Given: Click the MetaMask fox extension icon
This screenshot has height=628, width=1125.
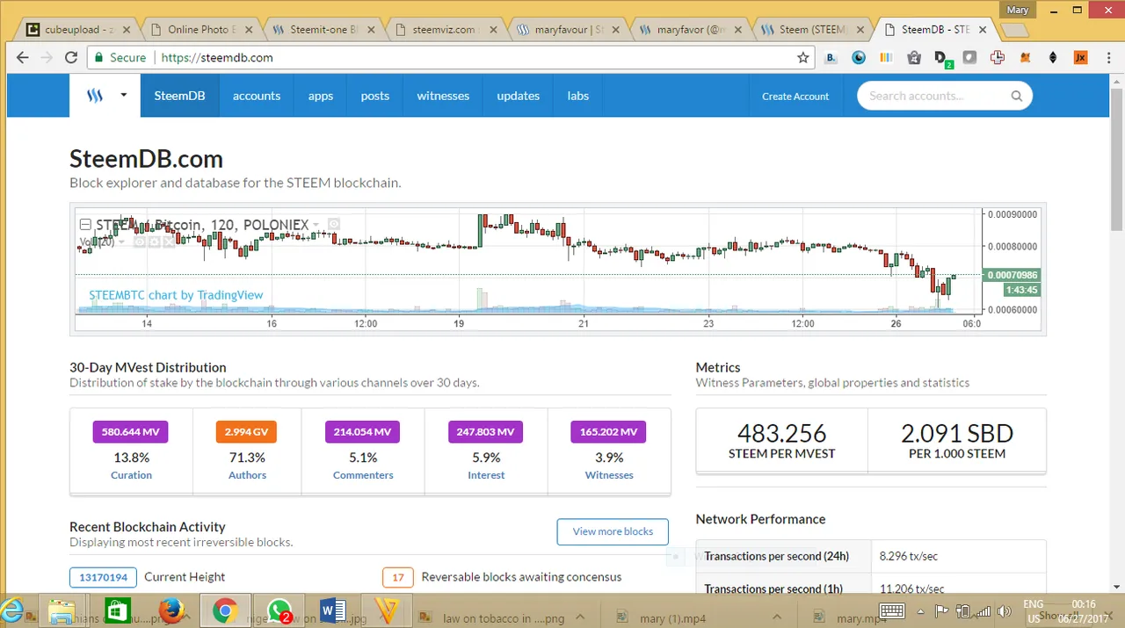Looking at the screenshot, I should [x=1024, y=58].
